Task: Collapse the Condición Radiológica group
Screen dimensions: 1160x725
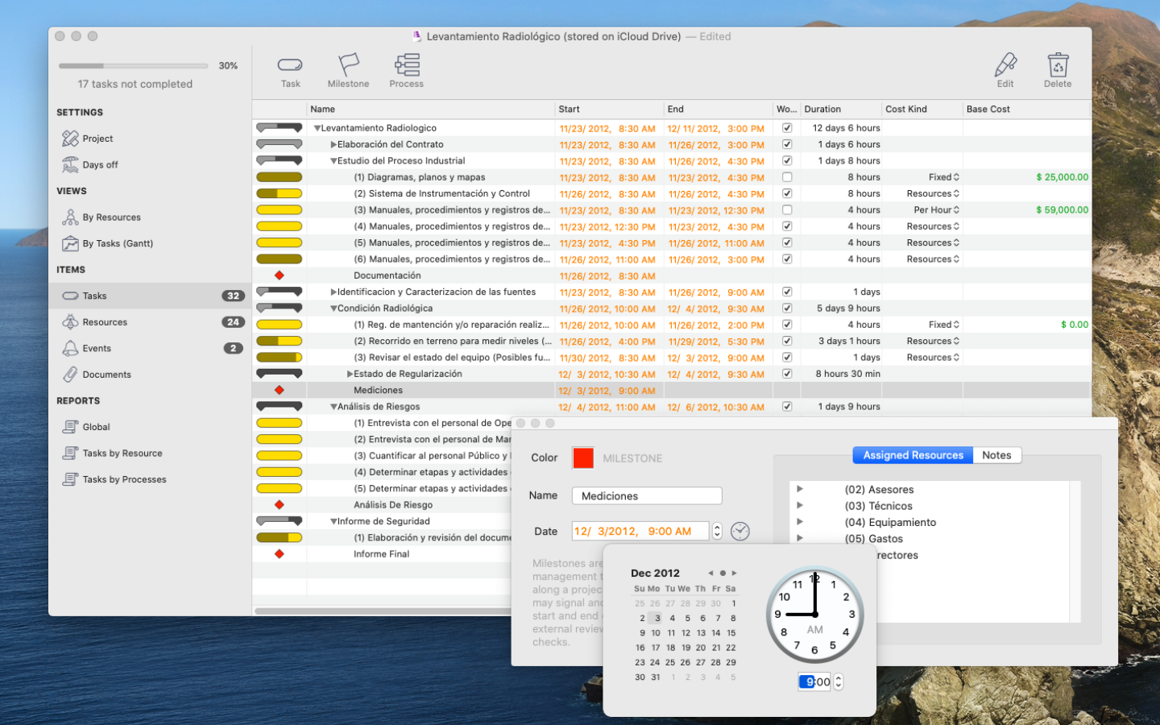Action: [x=333, y=309]
